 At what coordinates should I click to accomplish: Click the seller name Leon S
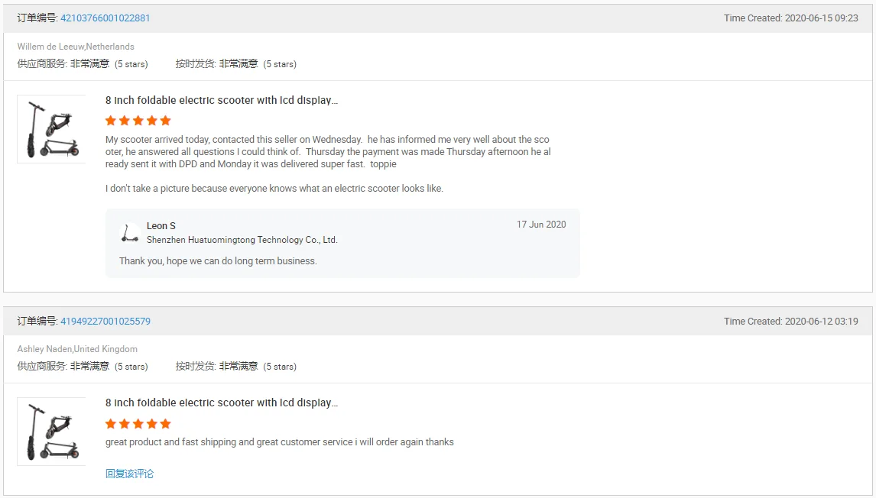161,226
